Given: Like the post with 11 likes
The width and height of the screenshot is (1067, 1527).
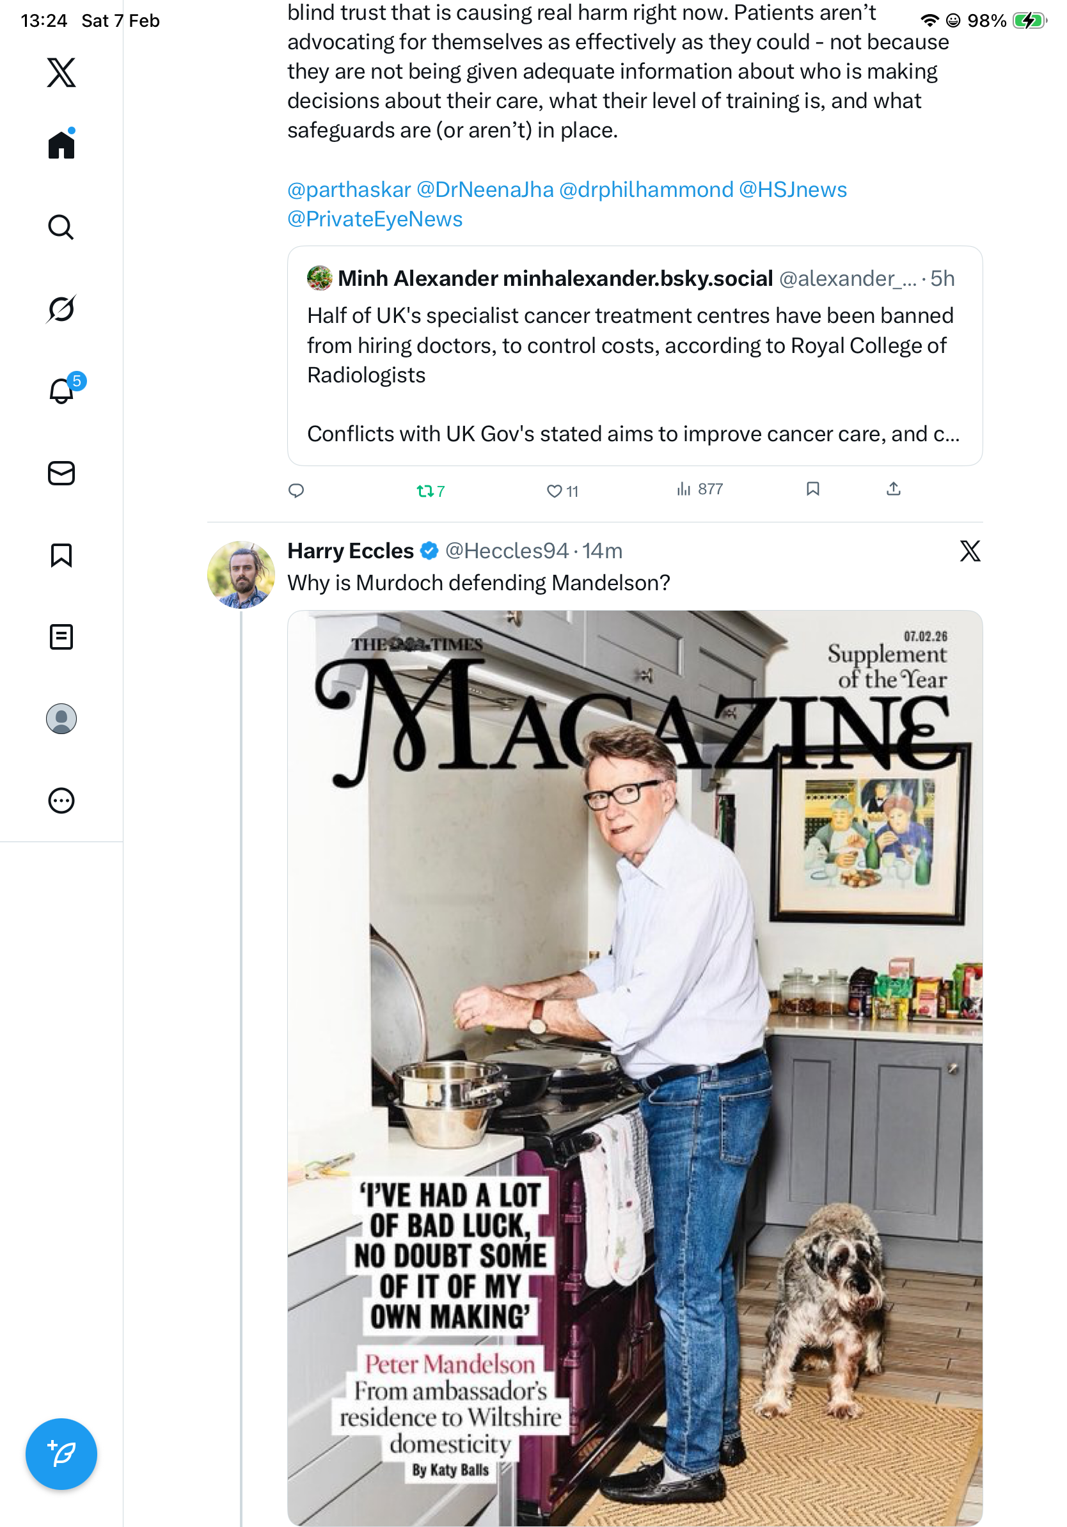Looking at the screenshot, I should 554,491.
